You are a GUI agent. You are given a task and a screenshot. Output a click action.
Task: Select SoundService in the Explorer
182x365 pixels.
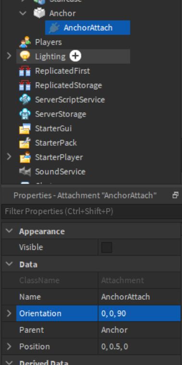pos(60,172)
